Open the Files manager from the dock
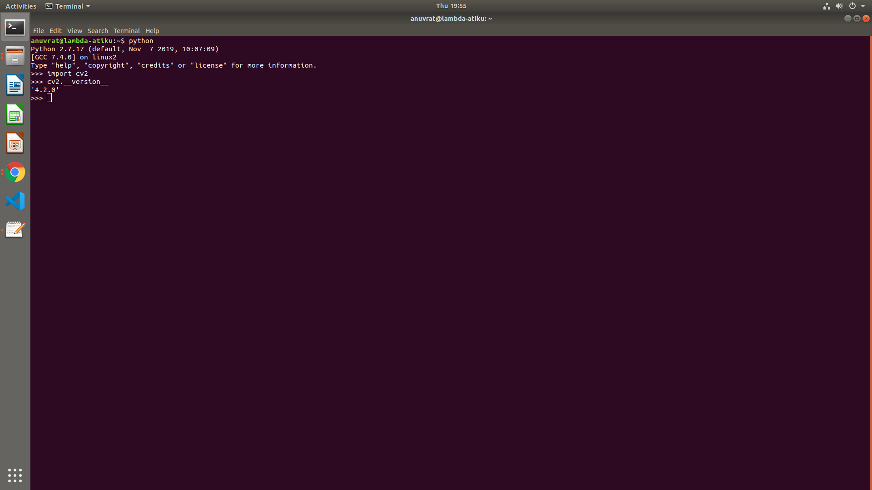 click(x=15, y=56)
